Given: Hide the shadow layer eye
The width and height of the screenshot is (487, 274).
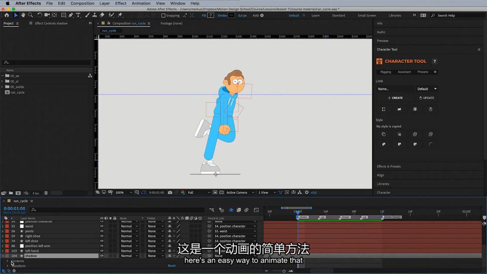Looking at the screenshot, I should tap(102, 256).
